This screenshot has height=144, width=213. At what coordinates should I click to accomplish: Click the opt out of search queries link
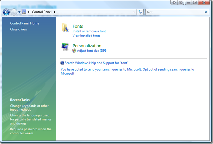click(x=127, y=71)
